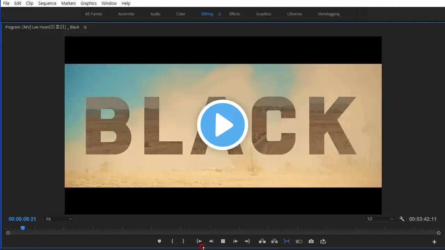
Task: Switch to the Libraries workspace
Action: tap(294, 14)
